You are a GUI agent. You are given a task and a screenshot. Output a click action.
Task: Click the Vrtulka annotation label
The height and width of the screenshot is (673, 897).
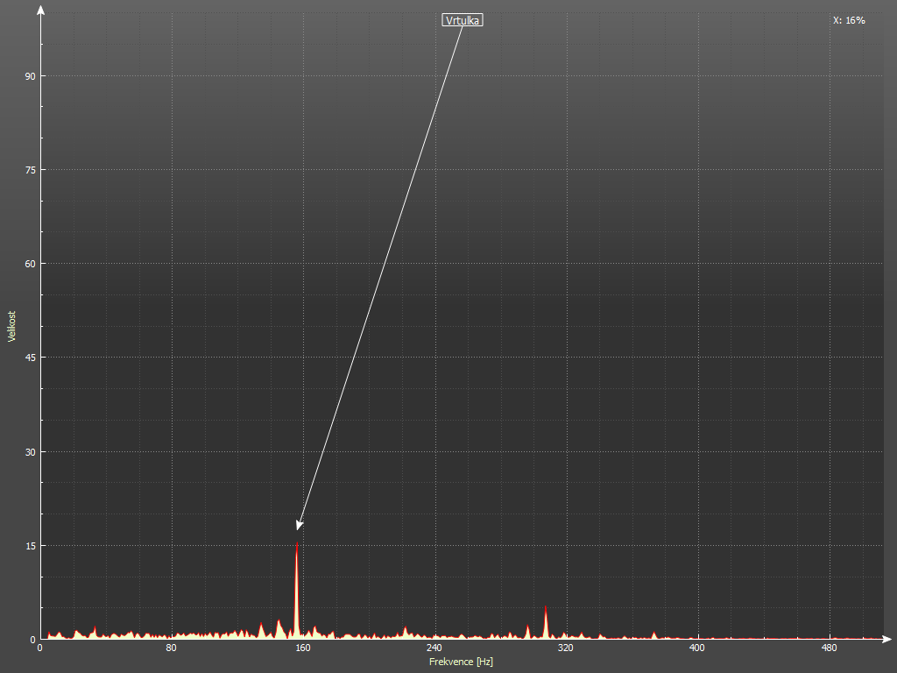[463, 20]
